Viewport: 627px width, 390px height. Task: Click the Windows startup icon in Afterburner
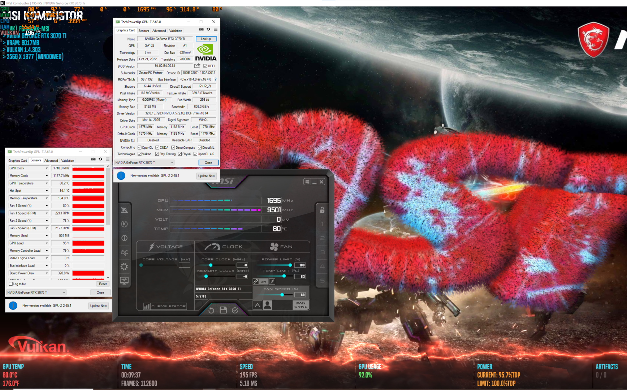tap(307, 182)
